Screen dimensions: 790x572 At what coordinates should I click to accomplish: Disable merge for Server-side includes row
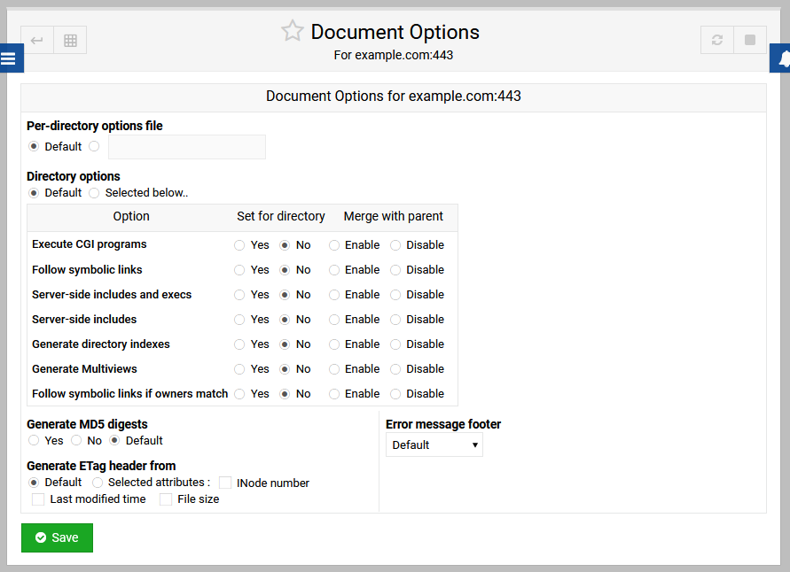(x=395, y=320)
